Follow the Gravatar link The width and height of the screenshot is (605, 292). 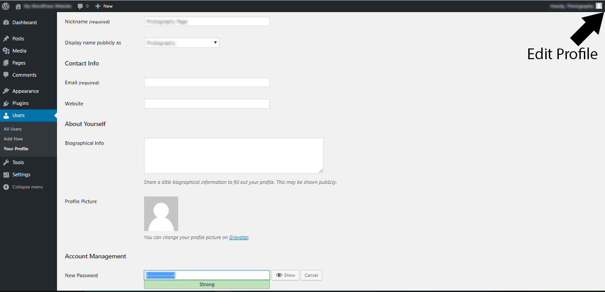pos(239,237)
